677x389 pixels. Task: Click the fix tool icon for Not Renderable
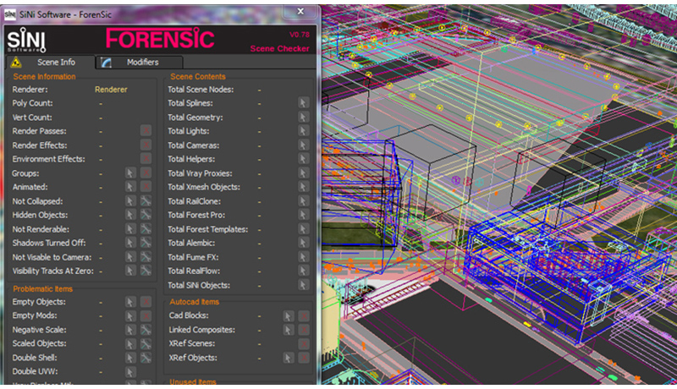[x=146, y=229]
